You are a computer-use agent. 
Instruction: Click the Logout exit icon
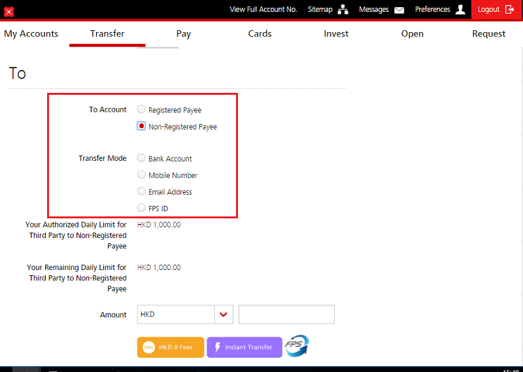[x=510, y=10]
